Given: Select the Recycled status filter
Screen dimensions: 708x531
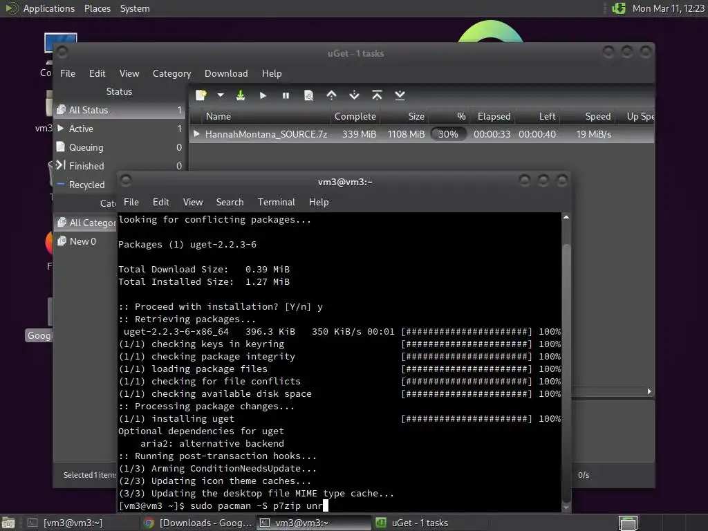Looking at the screenshot, I should point(86,185).
